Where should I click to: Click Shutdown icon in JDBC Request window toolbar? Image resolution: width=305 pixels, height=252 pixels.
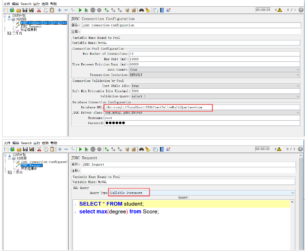point(99,149)
